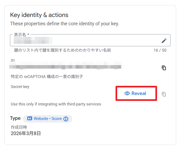
Task: Click the "ID" field label
Action: click(x=13, y=61)
